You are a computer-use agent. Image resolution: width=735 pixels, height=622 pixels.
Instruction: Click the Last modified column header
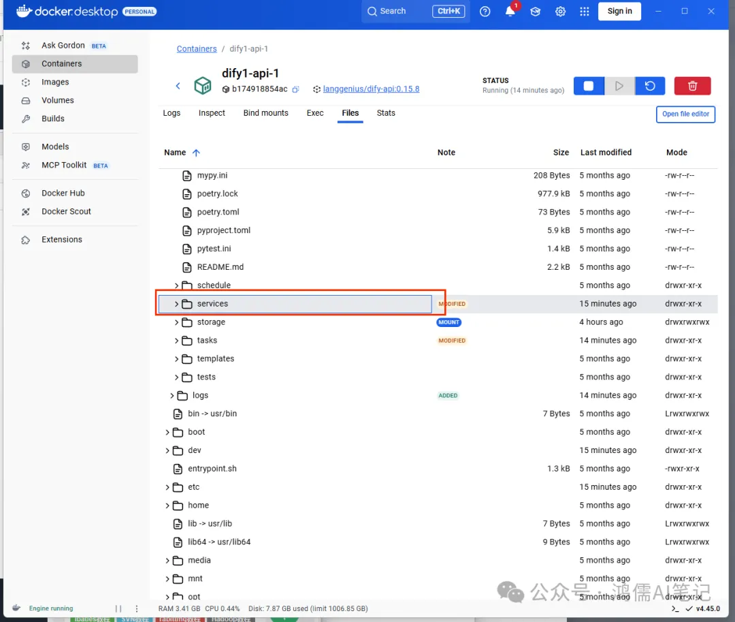click(606, 153)
